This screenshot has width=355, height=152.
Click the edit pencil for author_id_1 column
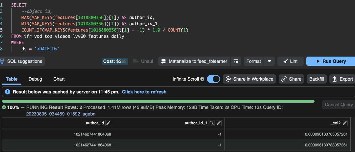tap(218, 123)
